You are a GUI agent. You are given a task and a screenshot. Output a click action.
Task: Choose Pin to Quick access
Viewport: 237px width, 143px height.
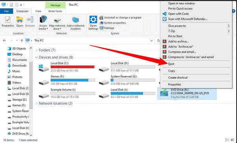tap(180, 9)
